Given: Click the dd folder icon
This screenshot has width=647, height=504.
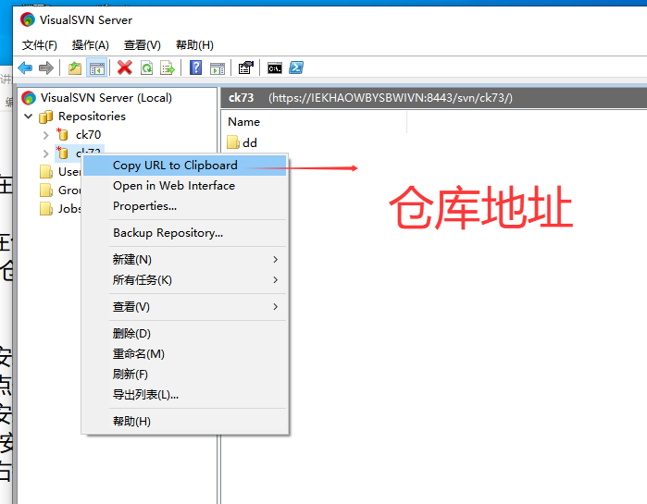Looking at the screenshot, I should tap(233, 142).
